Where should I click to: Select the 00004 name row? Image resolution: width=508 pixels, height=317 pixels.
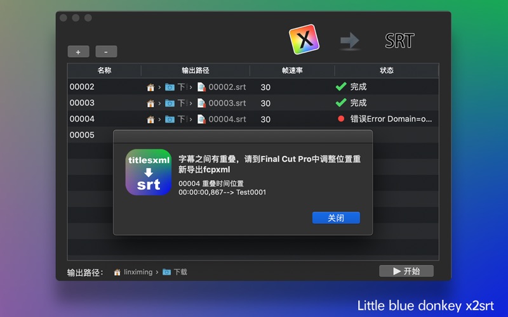pyautogui.click(x=82, y=119)
